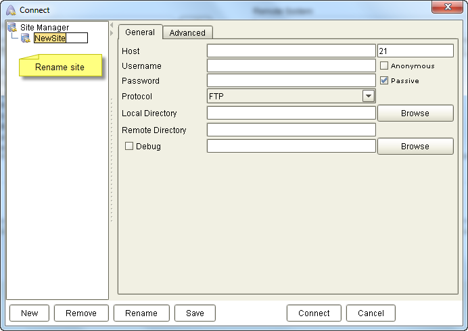The image size is (468, 331).
Task: Toggle the Passive mode checkbox
Action: pyautogui.click(x=384, y=80)
